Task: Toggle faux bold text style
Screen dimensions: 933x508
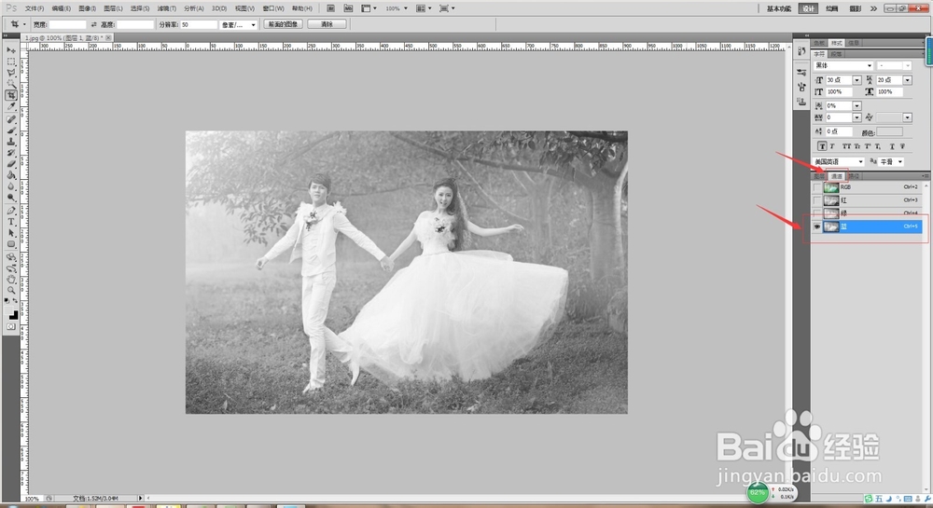Action: (x=822, y=146)
